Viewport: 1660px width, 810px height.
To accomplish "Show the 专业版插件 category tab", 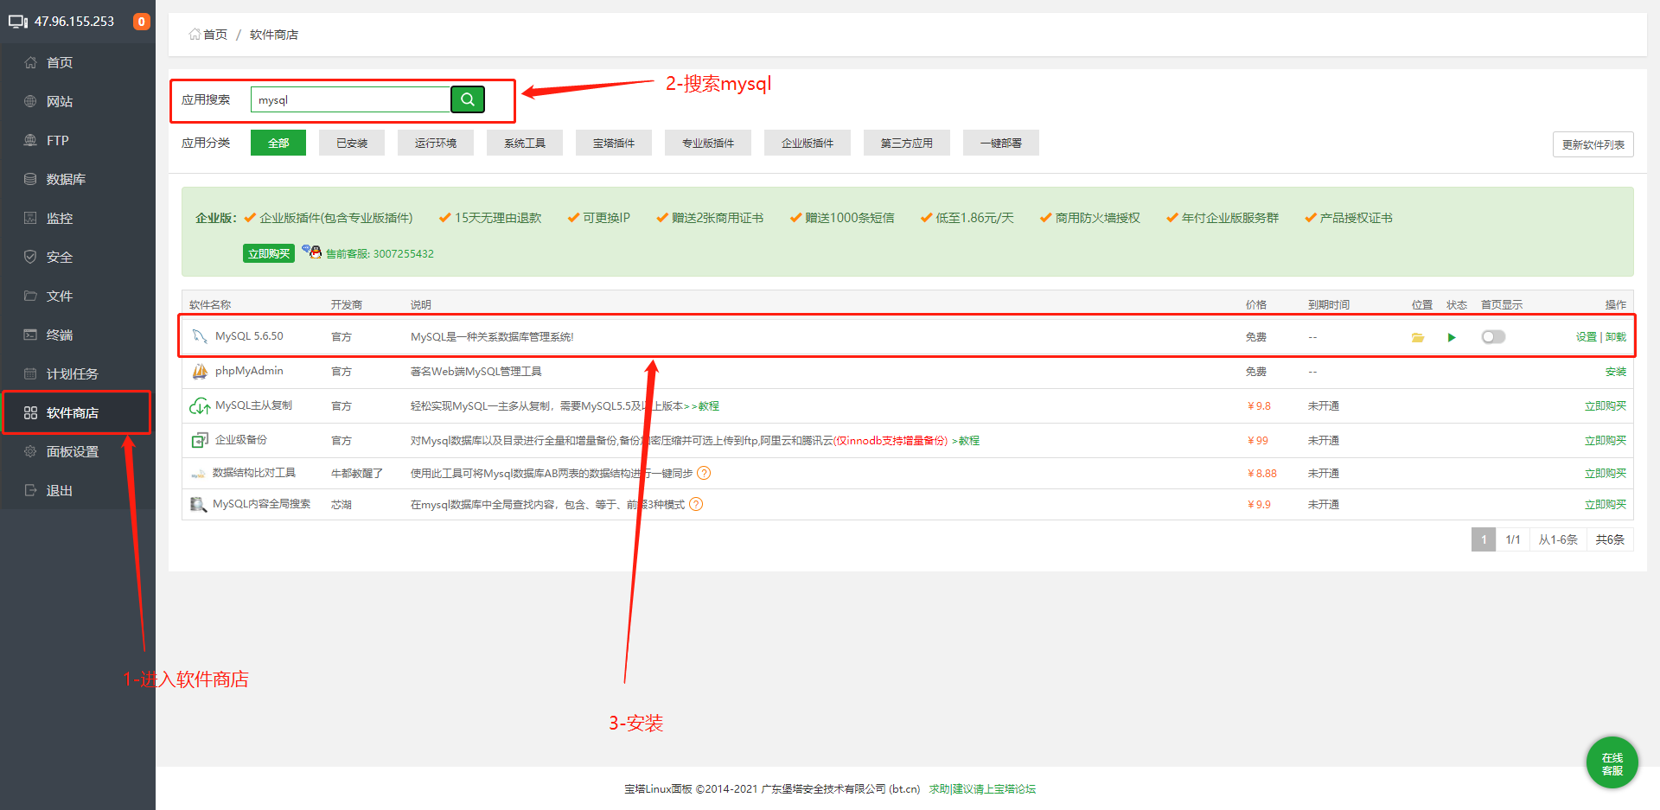I will click(708, 143).
